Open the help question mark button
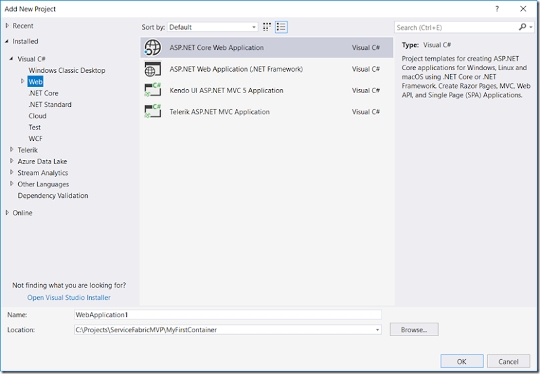The width and height of the screenshot is (540, 374). [x=497, y=9]
